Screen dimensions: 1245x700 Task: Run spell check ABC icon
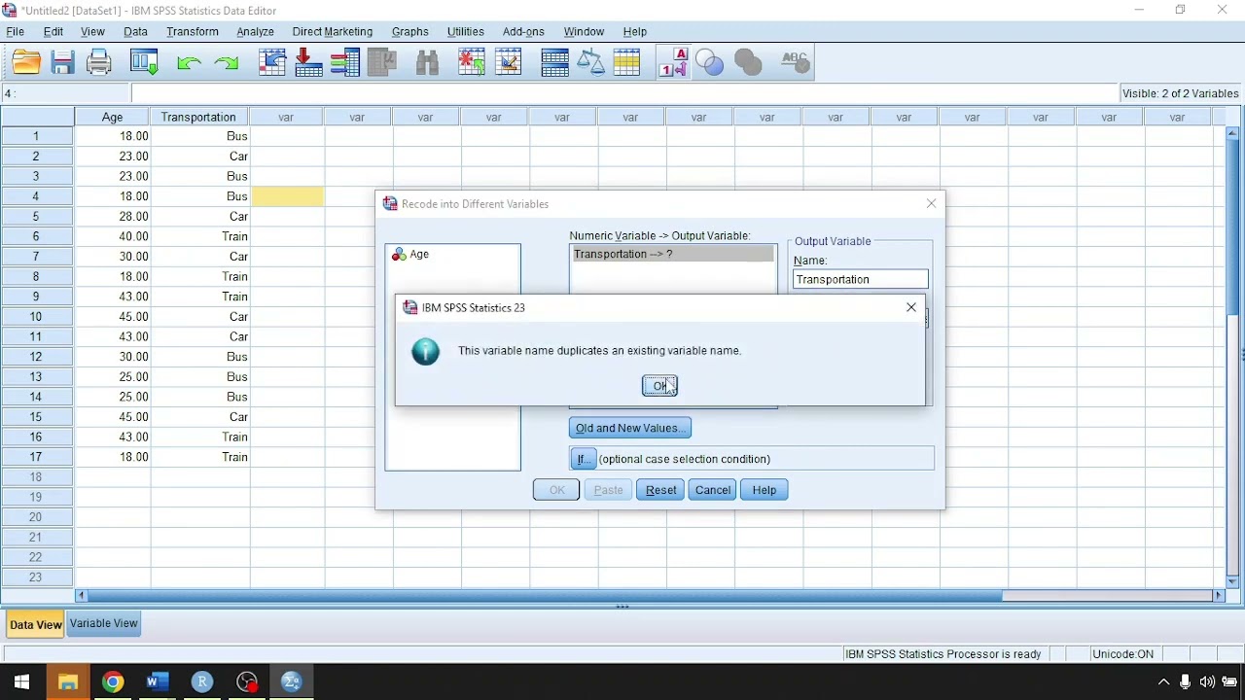[x=796, y=63]
